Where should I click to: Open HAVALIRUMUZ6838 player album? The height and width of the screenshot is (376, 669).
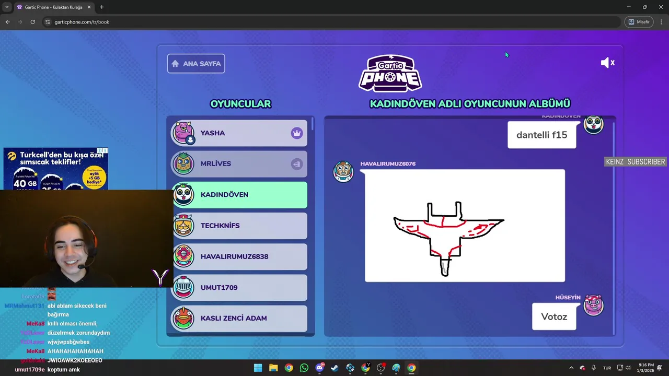[x=239, y=256]
